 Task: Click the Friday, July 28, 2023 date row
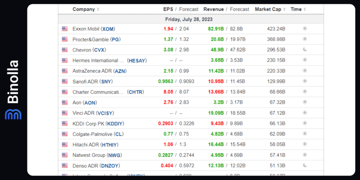coord(189,19)
